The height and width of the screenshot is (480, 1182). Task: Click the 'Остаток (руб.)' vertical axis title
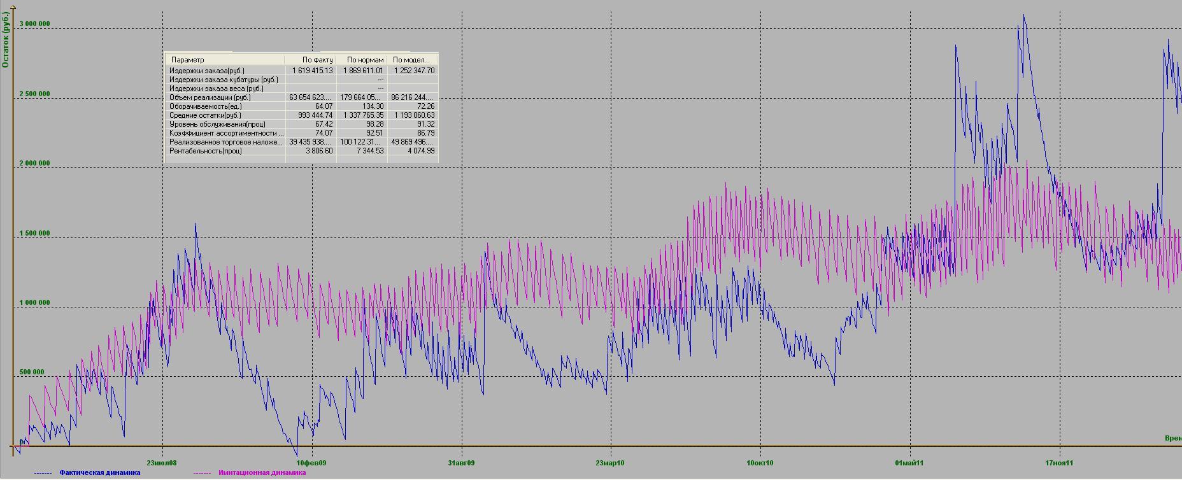pyautogui.click(x=6, y=39)
